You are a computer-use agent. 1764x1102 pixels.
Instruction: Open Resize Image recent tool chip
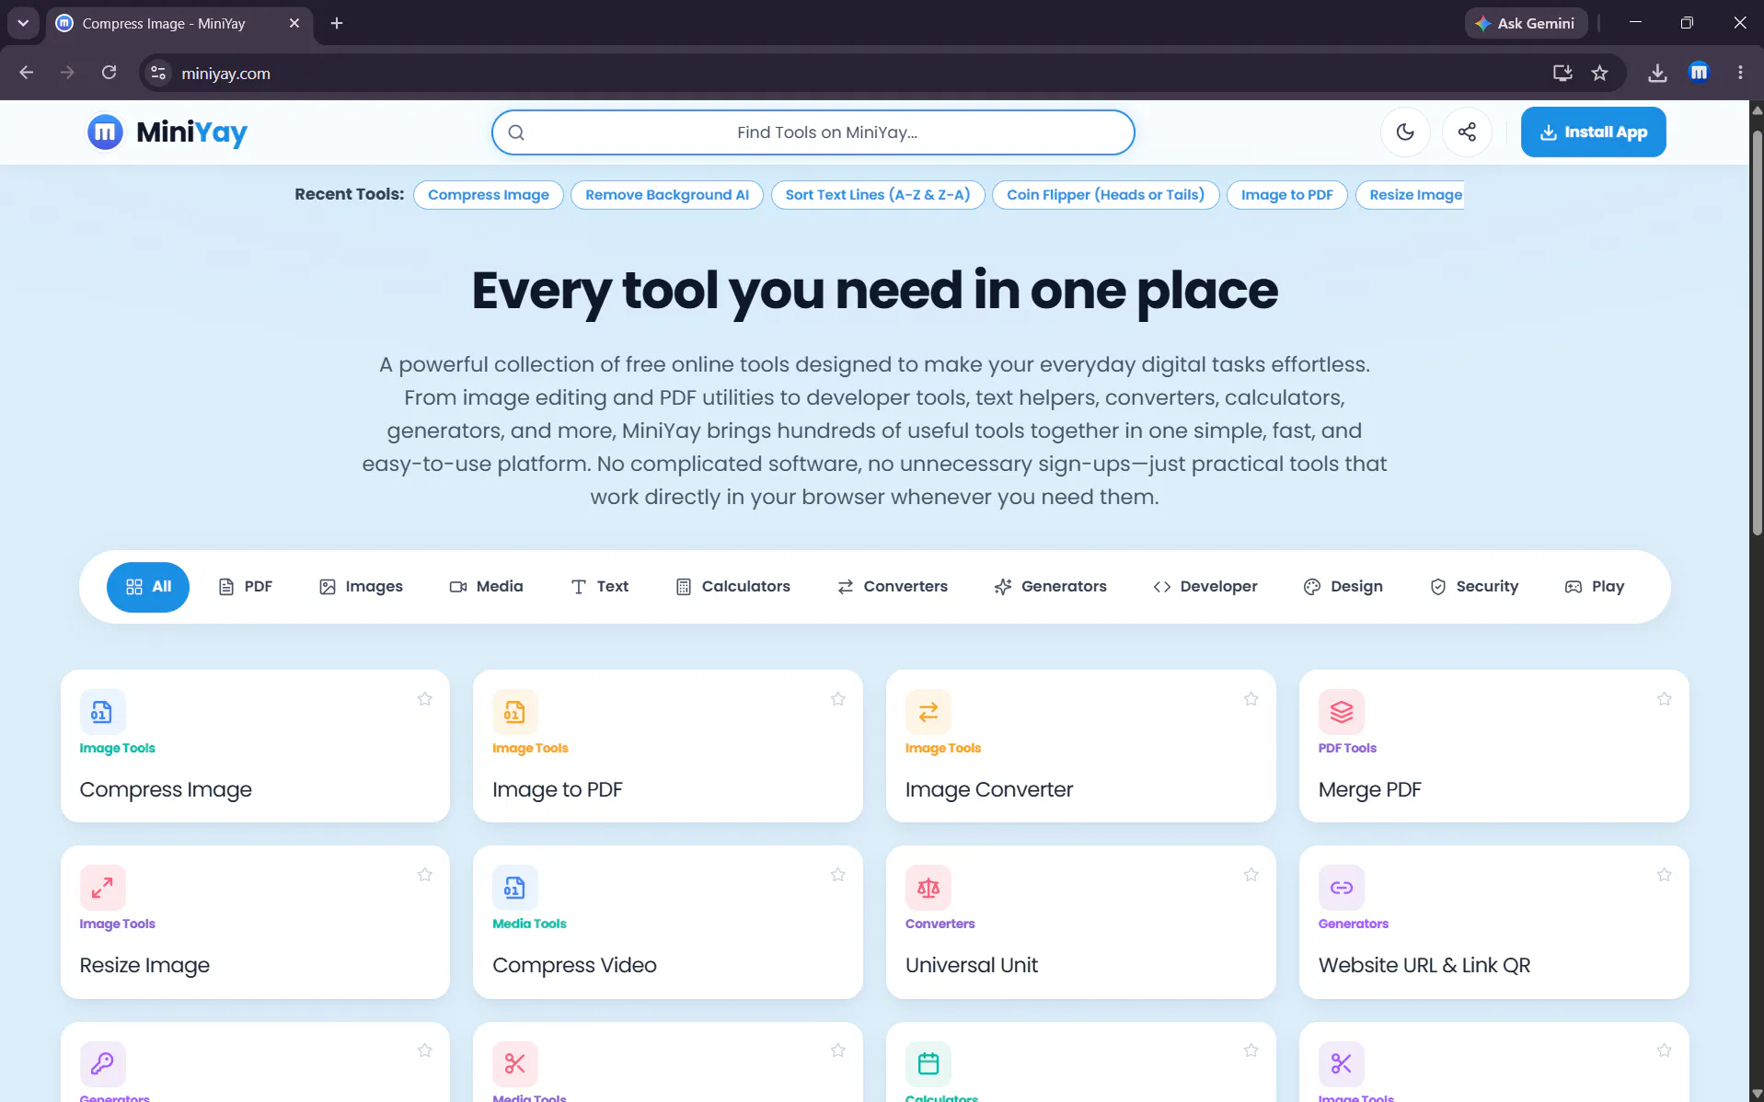pyautogui.click(x=1410, y=194)
